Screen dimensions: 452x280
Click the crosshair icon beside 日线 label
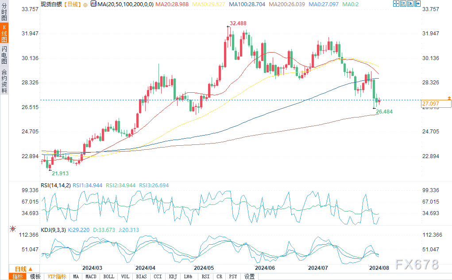coord(84,4)
